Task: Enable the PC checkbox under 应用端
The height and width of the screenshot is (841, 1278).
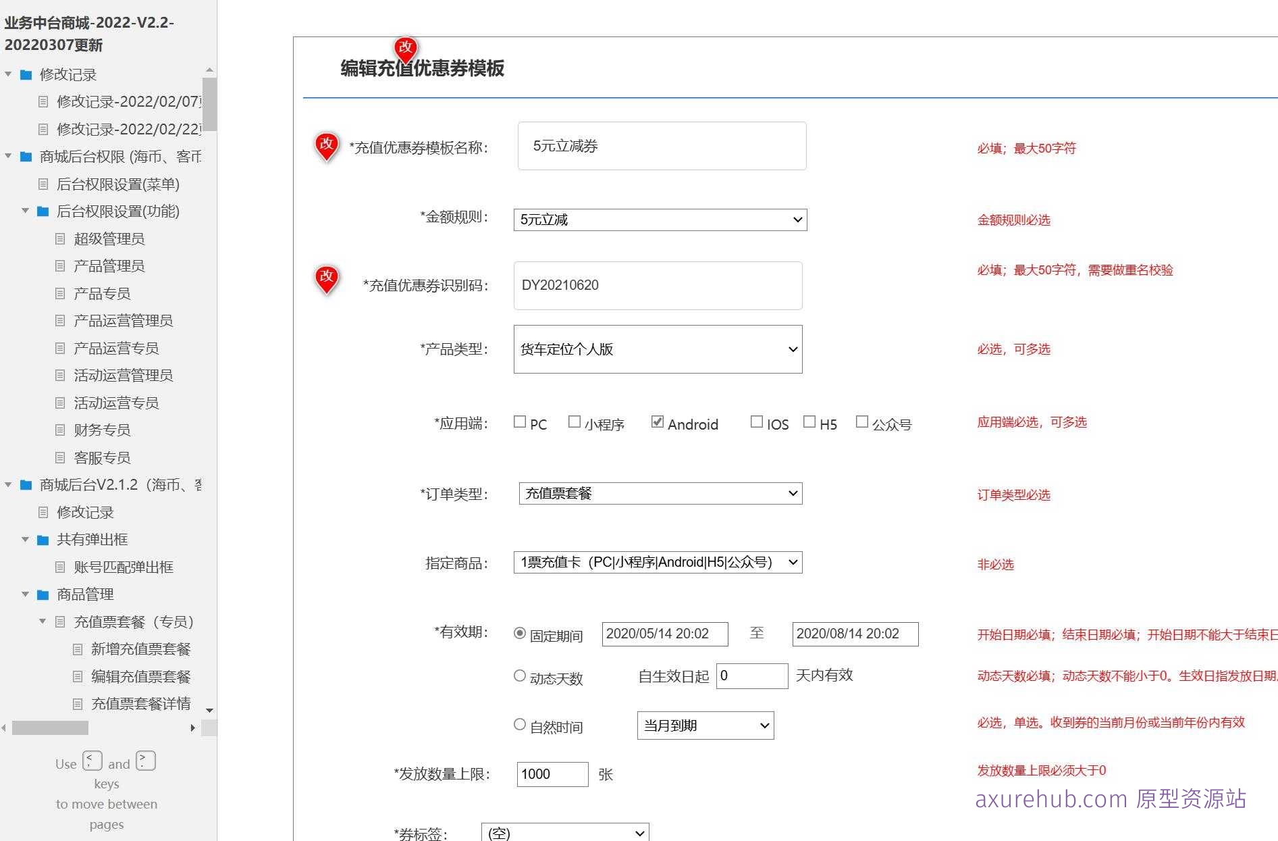Action: tap(519, 421)
